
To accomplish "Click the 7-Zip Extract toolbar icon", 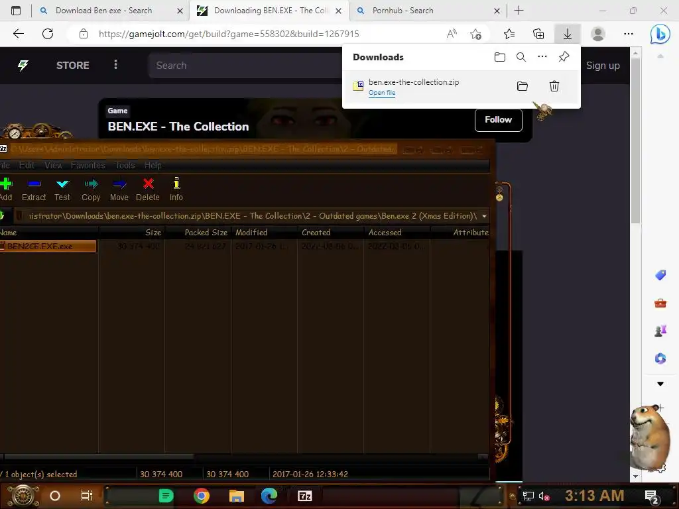I will pos(34,184).
